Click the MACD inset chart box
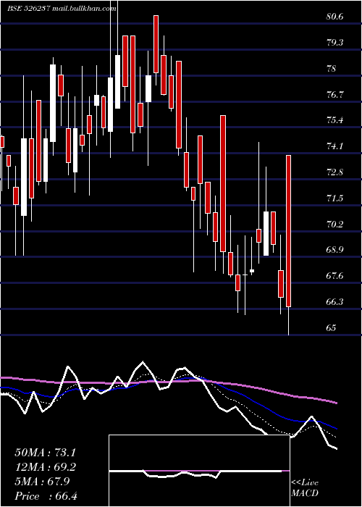Image resolution: width=362 pixels, height=507 pixels. tap(199, 471)
